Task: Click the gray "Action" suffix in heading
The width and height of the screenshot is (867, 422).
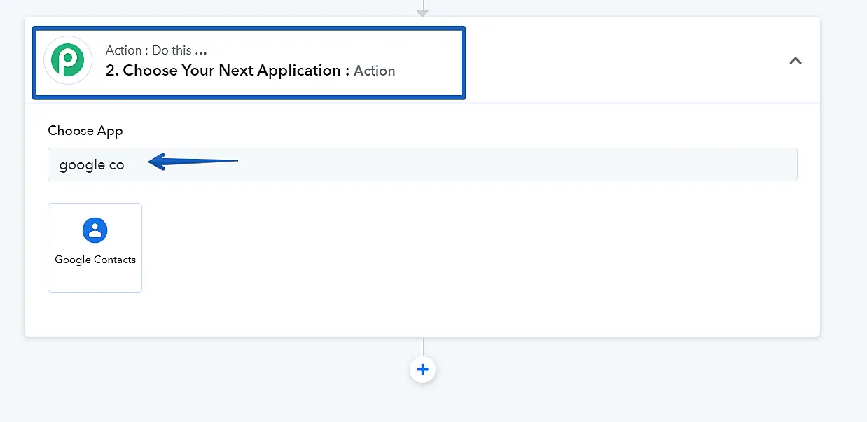Action: [375, 71]
